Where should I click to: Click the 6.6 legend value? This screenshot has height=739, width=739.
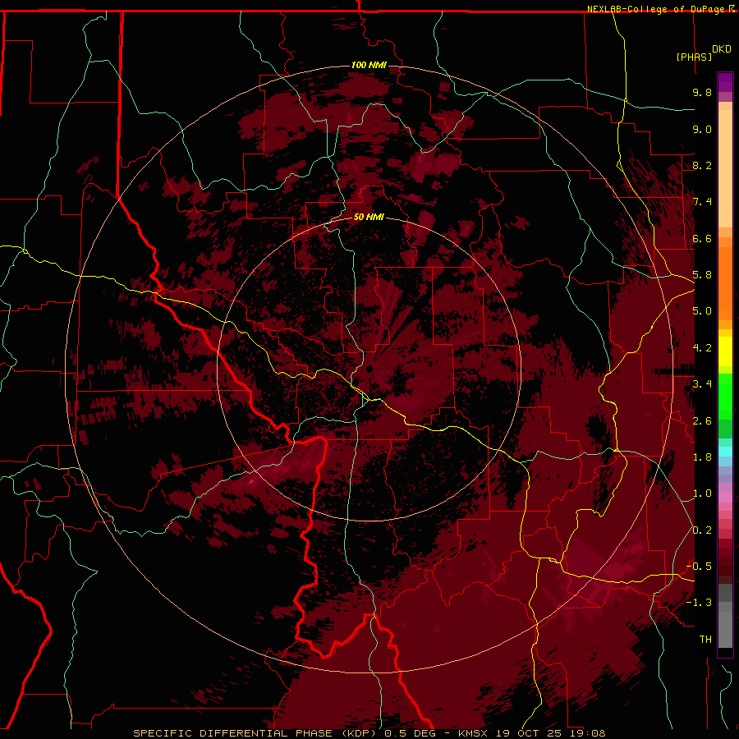pyautogui.click(x=702, y=238)
